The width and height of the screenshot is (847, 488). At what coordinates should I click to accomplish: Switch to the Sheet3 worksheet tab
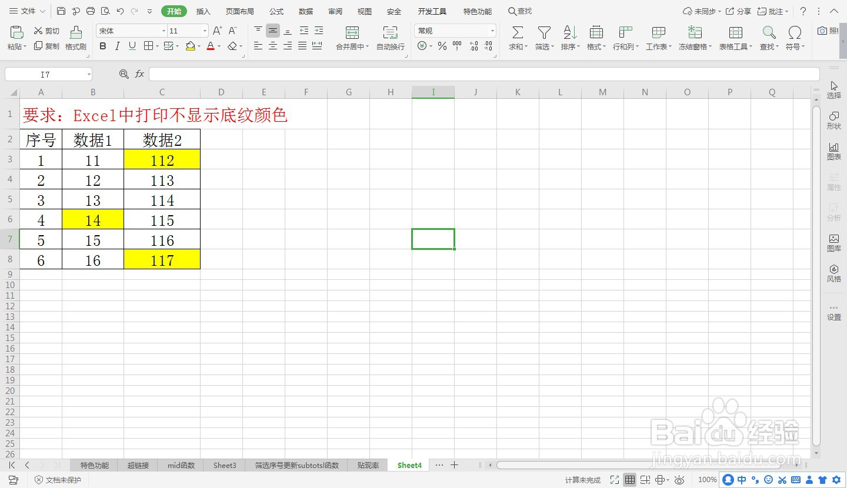click(225, 465)
